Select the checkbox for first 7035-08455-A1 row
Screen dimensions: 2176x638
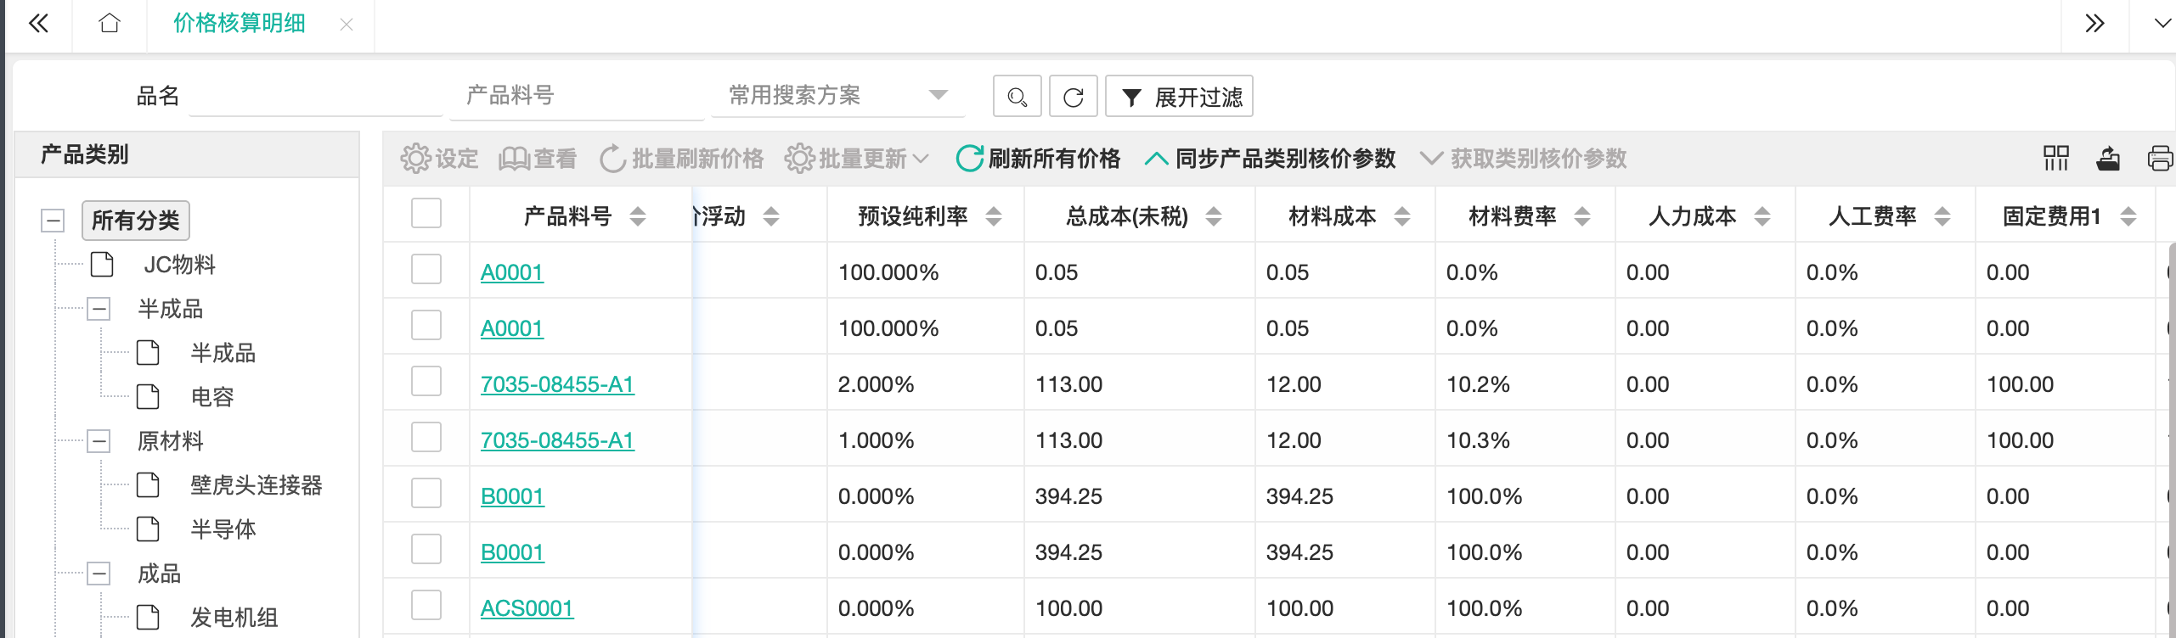point(426,382)
